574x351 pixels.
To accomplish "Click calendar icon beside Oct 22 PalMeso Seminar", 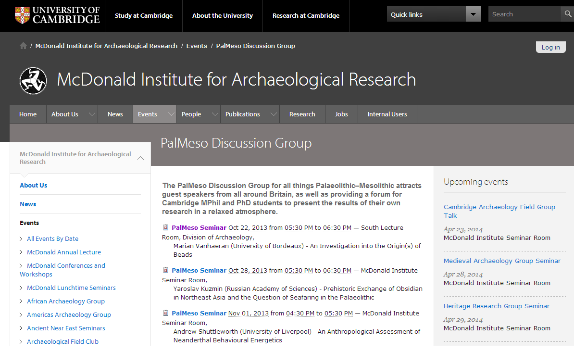I will click(165, 227).
